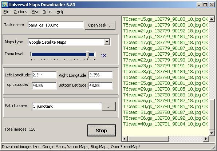The image size is (217, 151).
Task: Click the Path to save field
Action: [67, 106]
